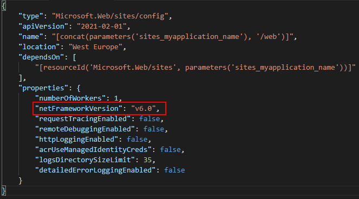Viewport: 359px width, 199px height.
Task: Click the closing brace of properties
Action: pyautogui.click(x=21, y=181)
